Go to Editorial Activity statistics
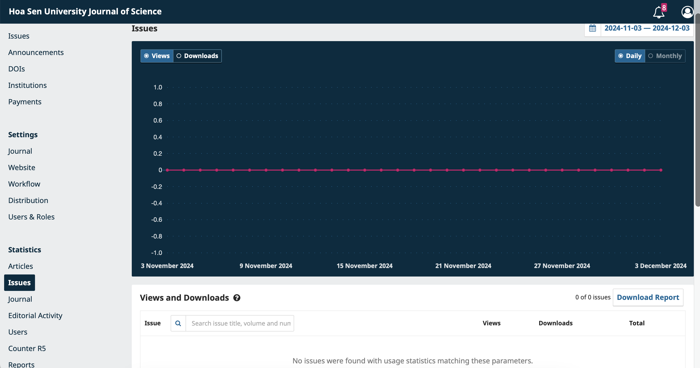Image resolution: width=700 pixels, height=368 pixels. 35,315
